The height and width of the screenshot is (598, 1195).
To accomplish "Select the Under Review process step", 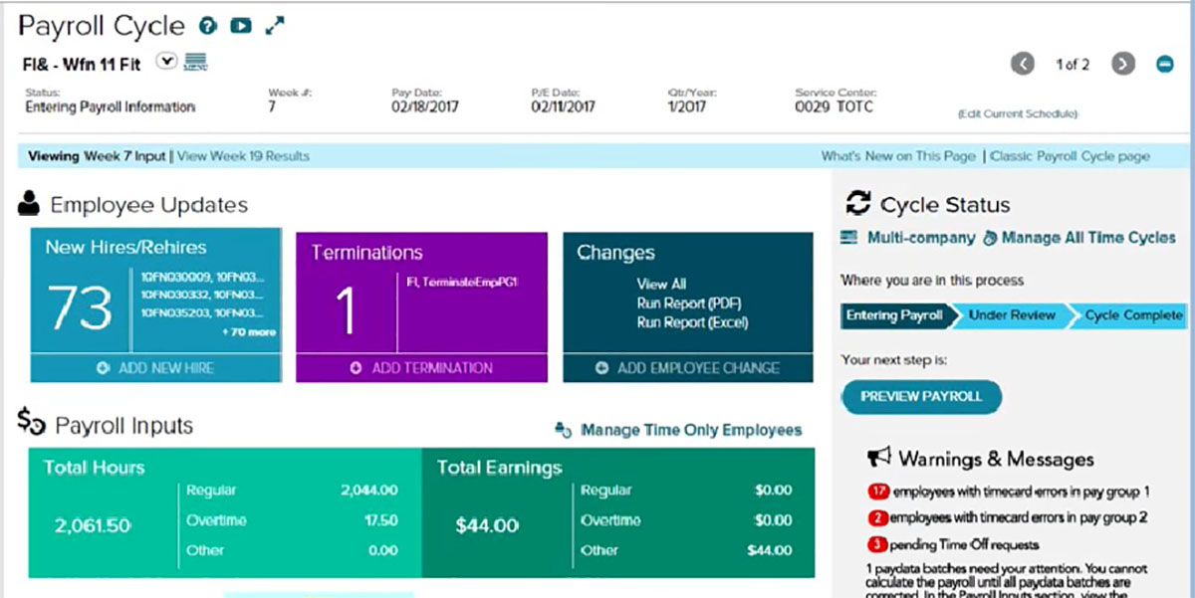I will (x=1011, y=315).
